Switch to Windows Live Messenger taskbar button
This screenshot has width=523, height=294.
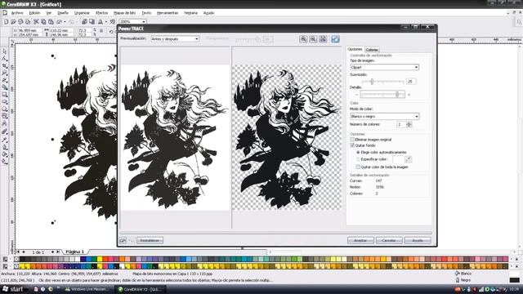point(89,289)
